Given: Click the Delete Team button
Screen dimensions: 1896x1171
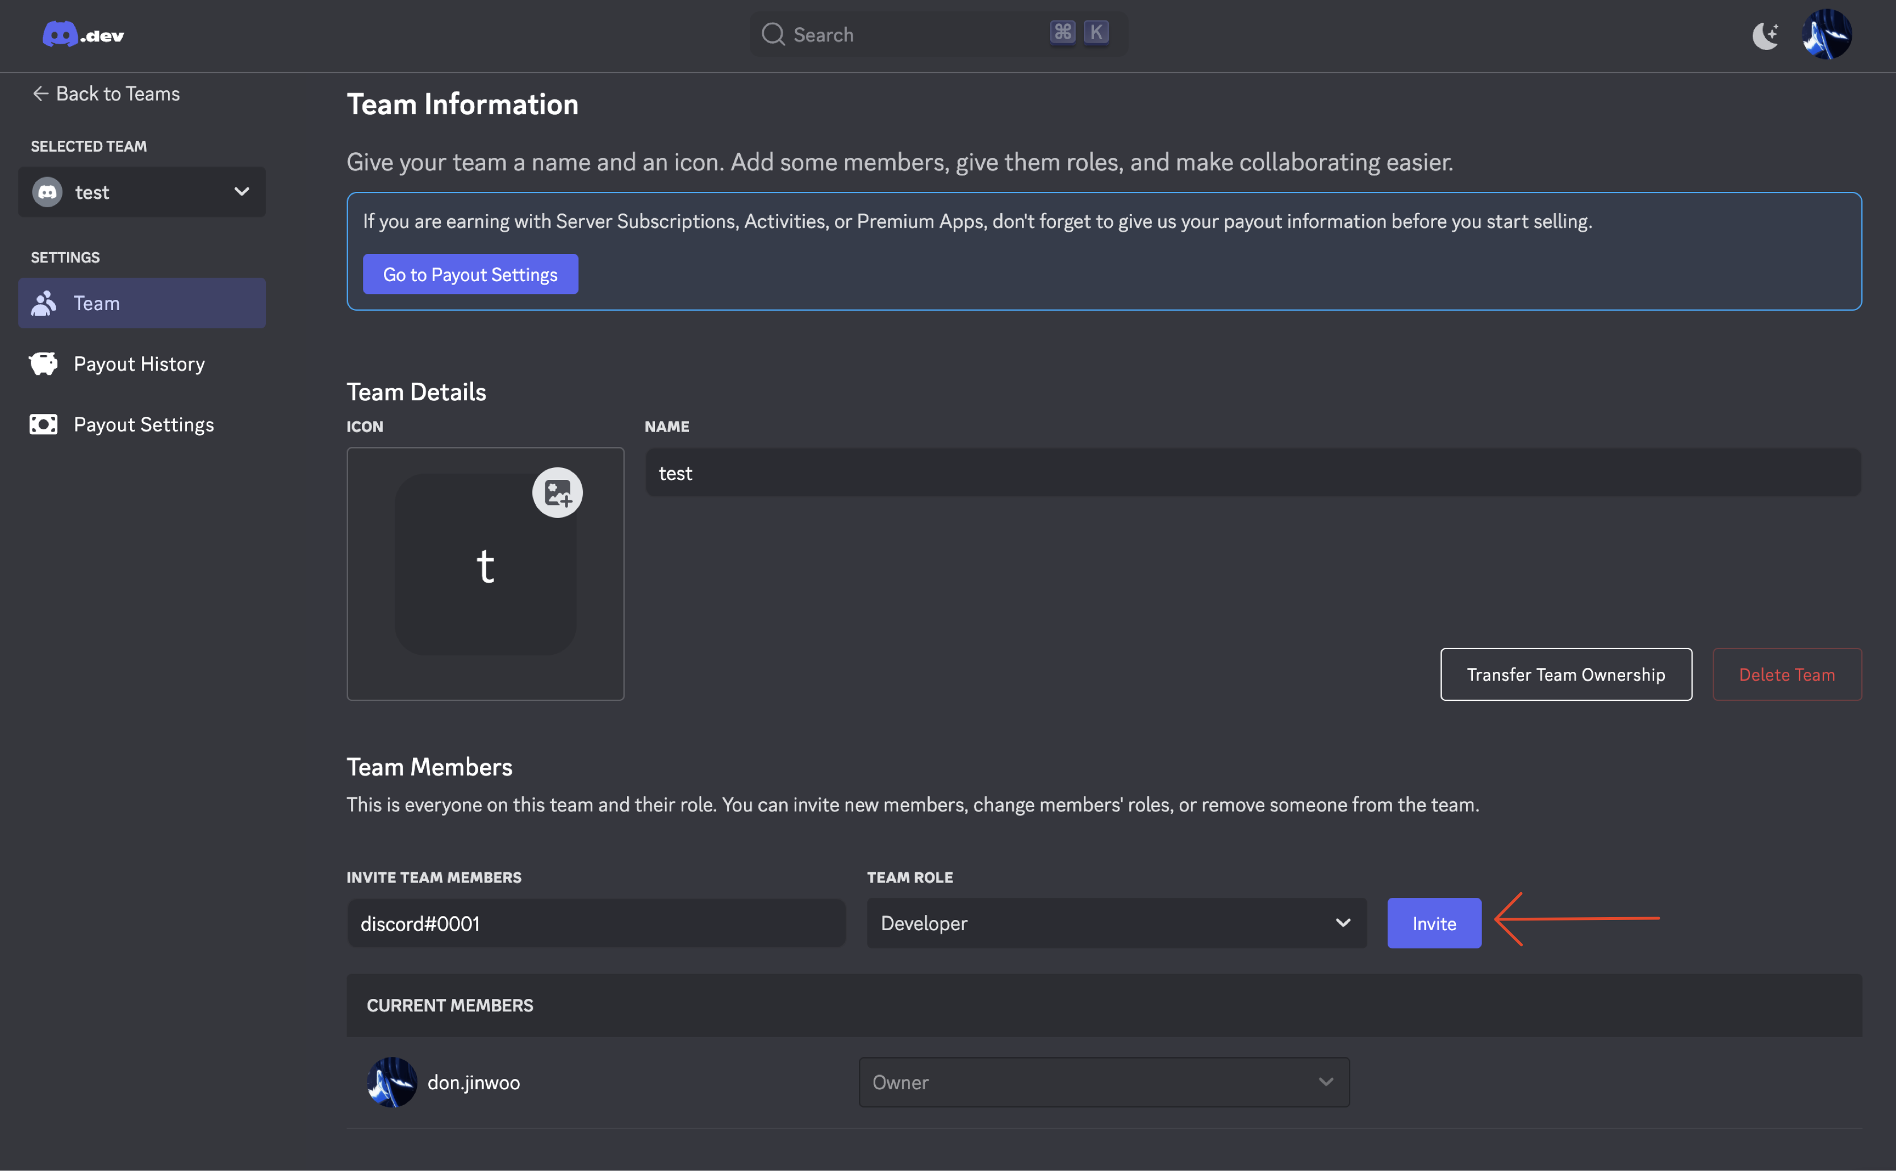Looking at the screenshot, I should tap(1786, 675).
